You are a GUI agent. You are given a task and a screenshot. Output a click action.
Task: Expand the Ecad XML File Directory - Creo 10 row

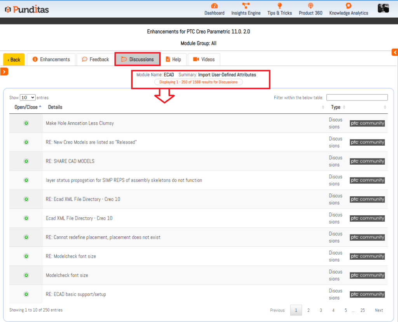(x=26, y=218)
